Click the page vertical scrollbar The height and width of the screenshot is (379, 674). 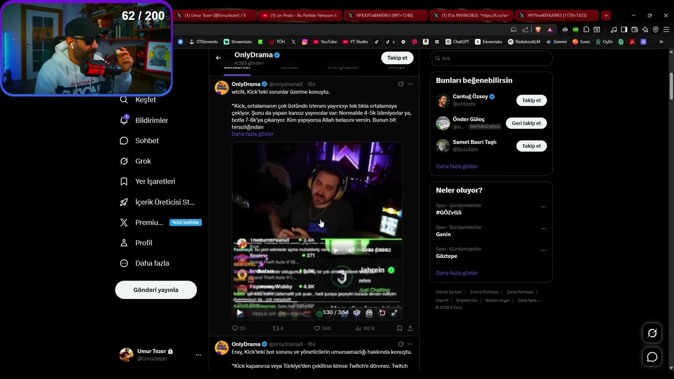click(671, 86)
